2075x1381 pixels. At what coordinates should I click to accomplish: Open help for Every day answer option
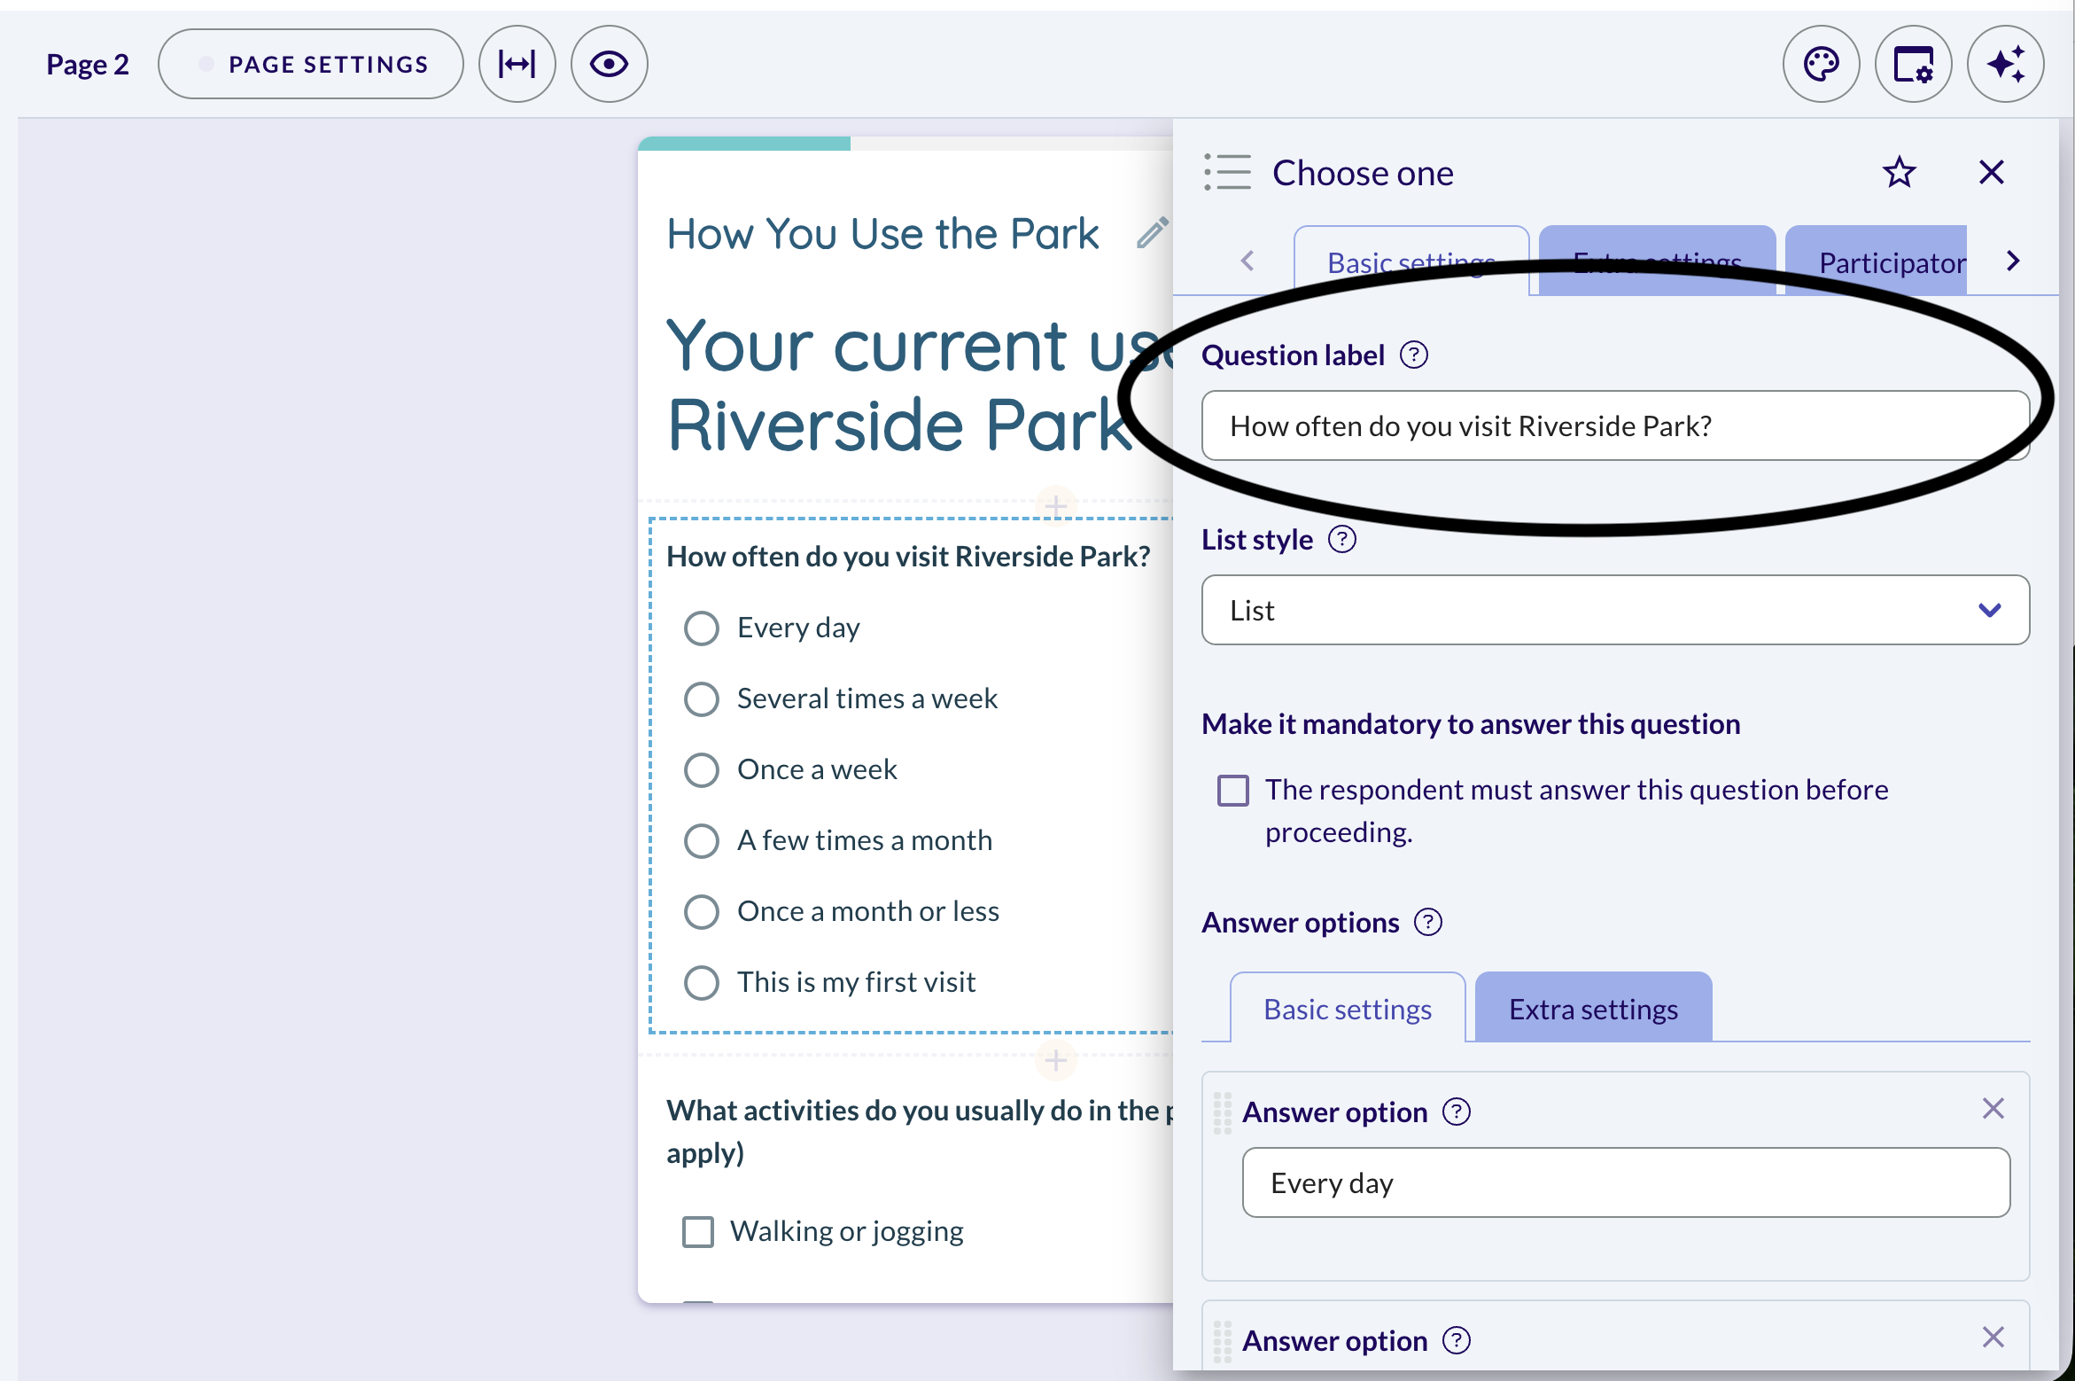click(x=1456, y=1112)
